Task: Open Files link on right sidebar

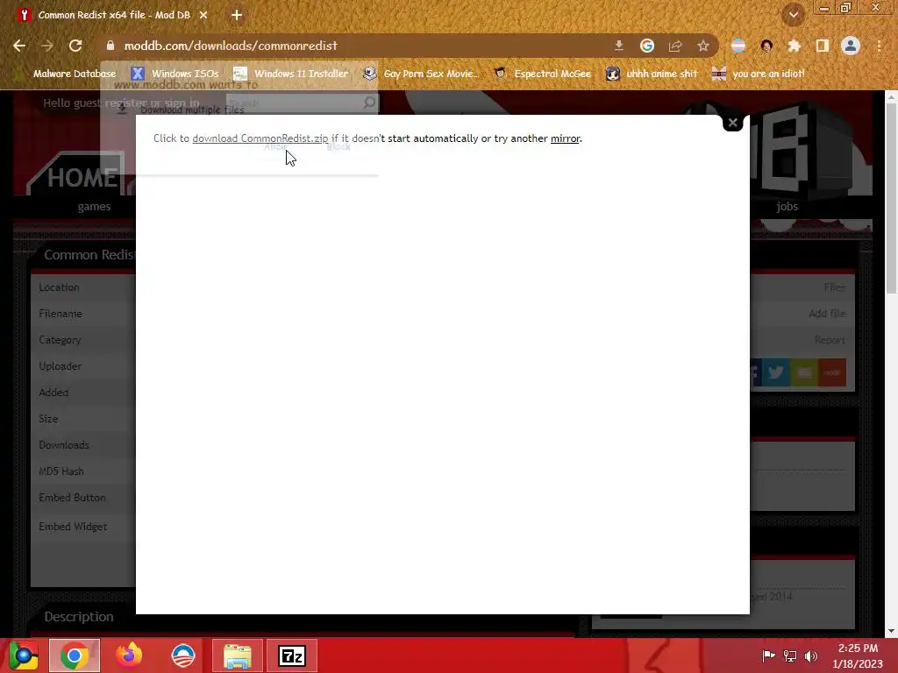Action: (x=835, y=287)
